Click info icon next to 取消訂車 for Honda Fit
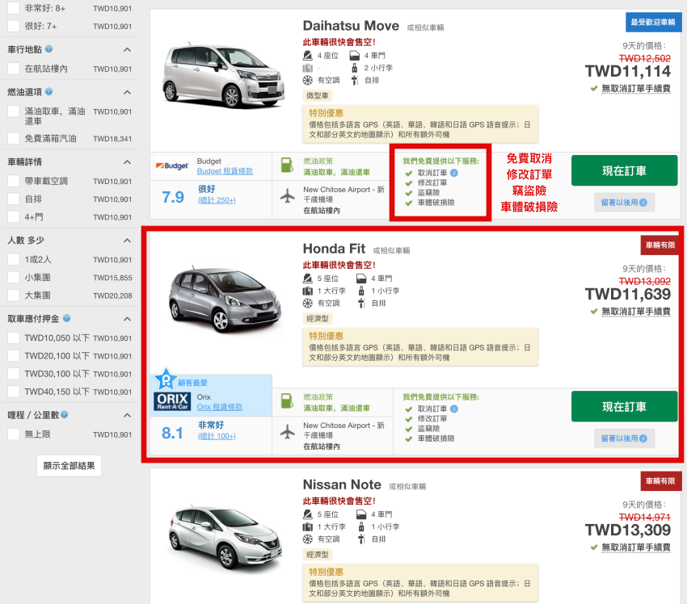The height and width of the screenshot is (604, 687). pos(454,409)
